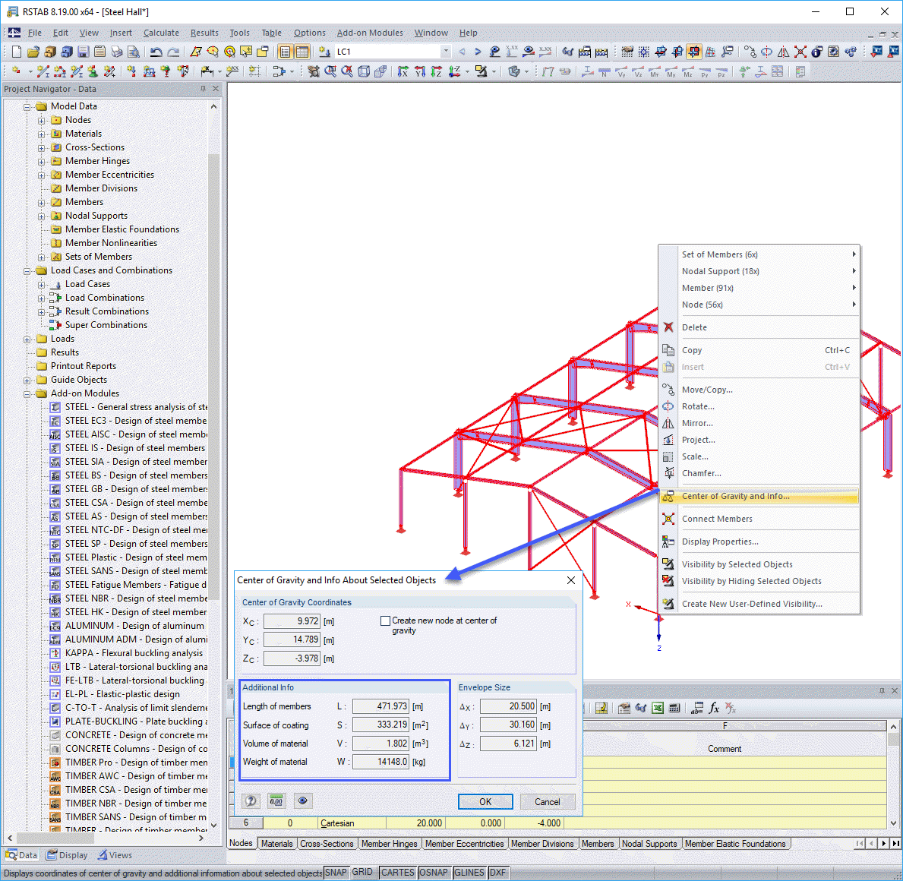Toggle the Project Navigator display button
This screenshot has height=881, width=903.
click(x=285, y=52)
